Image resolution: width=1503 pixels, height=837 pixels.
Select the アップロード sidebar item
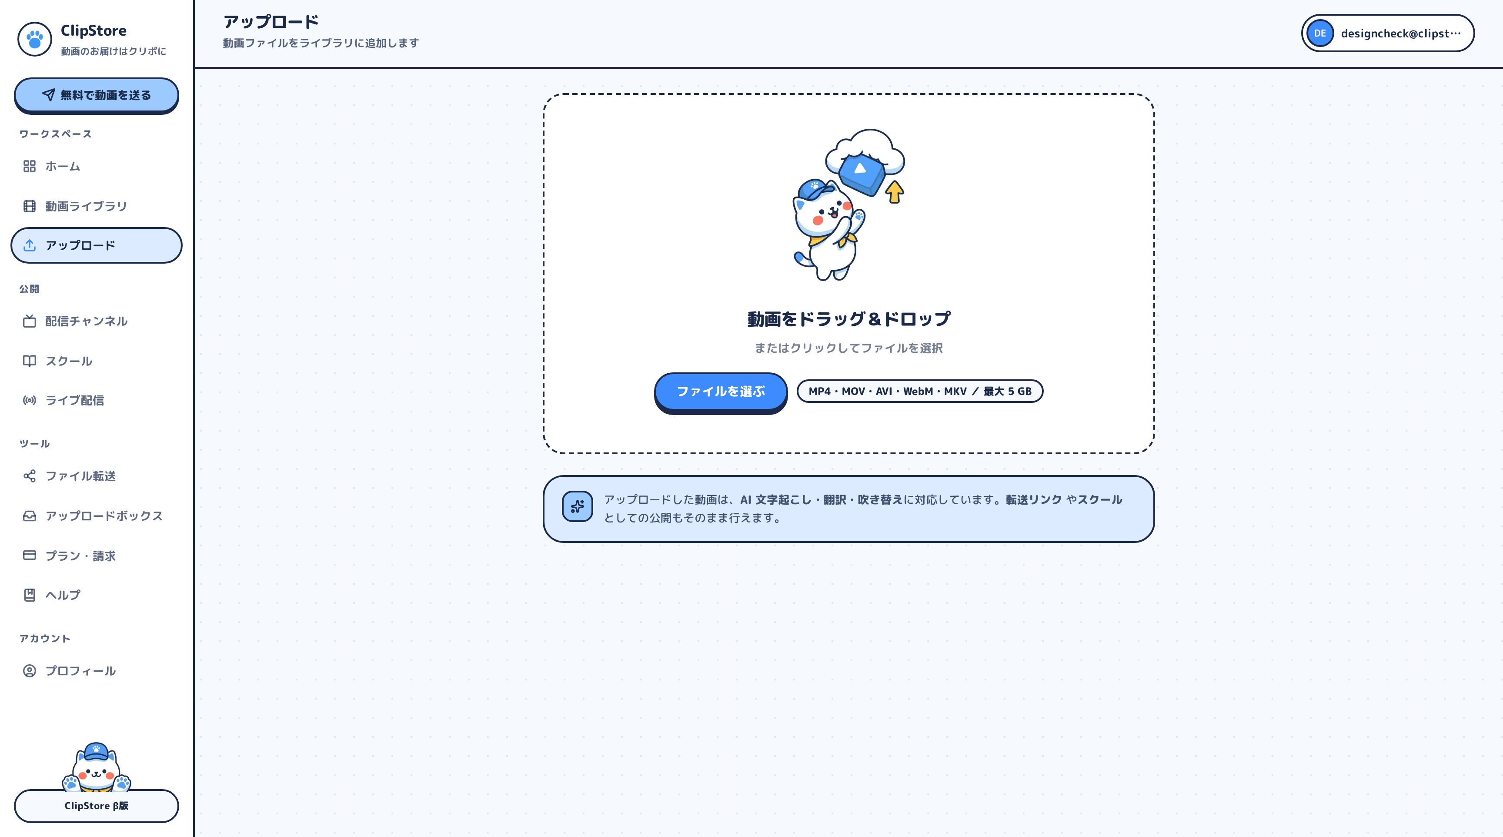tap(96, 245)
